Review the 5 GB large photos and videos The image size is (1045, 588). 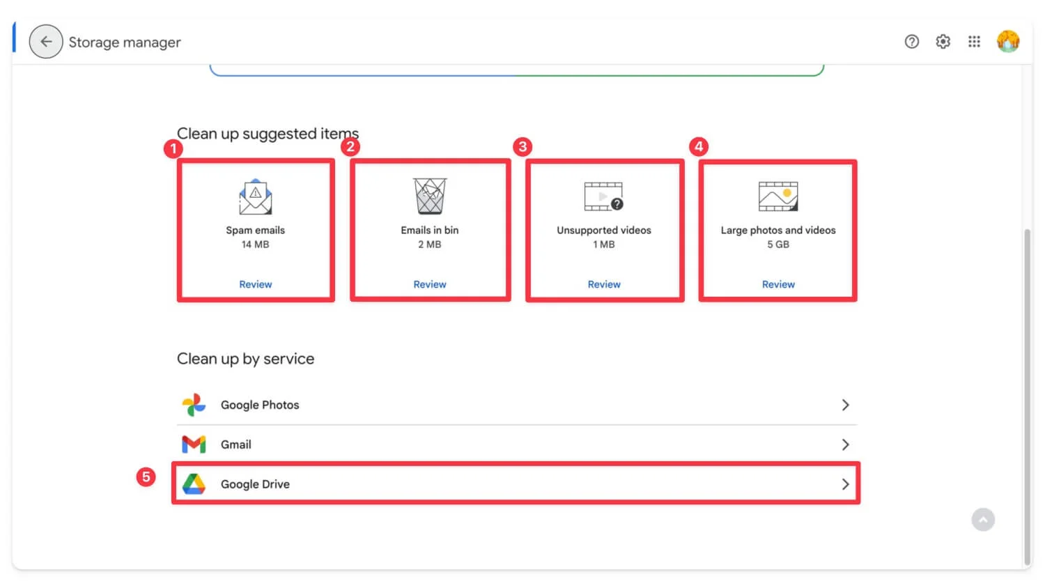coord(777,284)
